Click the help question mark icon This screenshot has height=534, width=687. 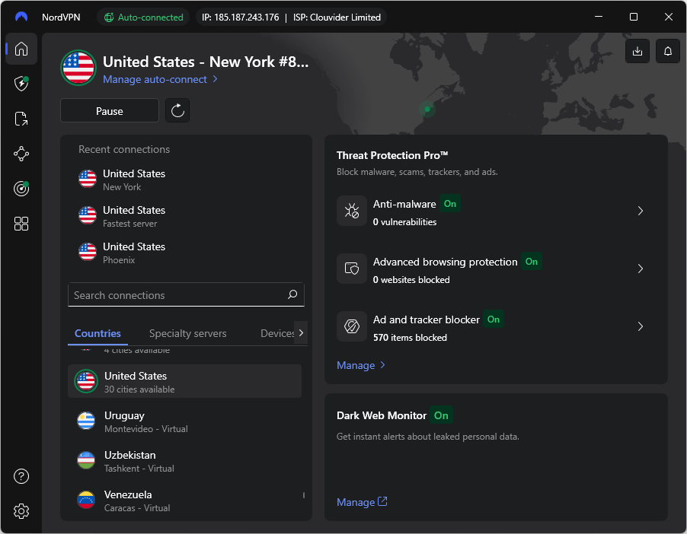coord(21,476)
